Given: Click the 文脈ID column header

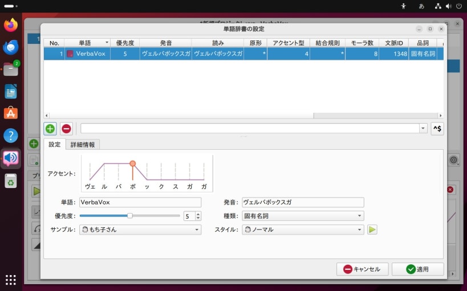Looking at the screenshot, I should (394, 43).
